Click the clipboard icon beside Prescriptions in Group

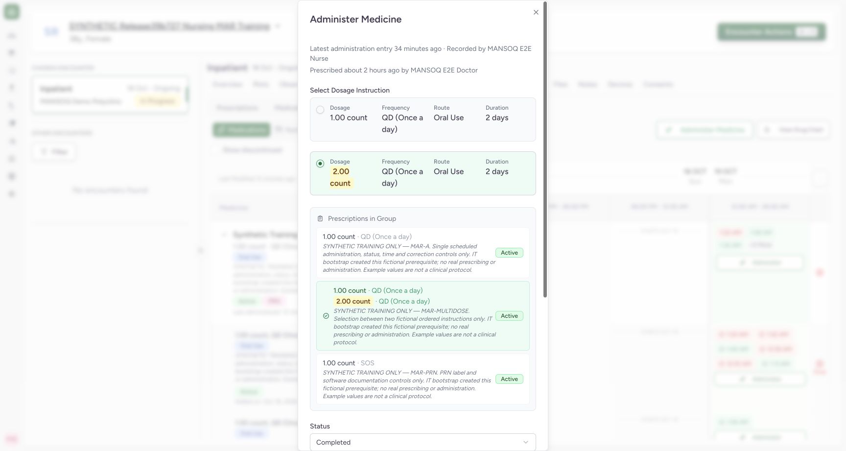[x=320, y=218]
